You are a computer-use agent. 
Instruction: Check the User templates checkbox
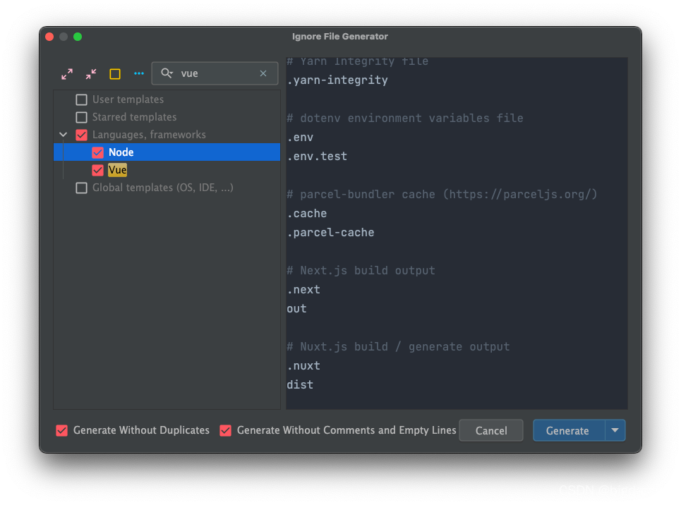pos(81,99)
